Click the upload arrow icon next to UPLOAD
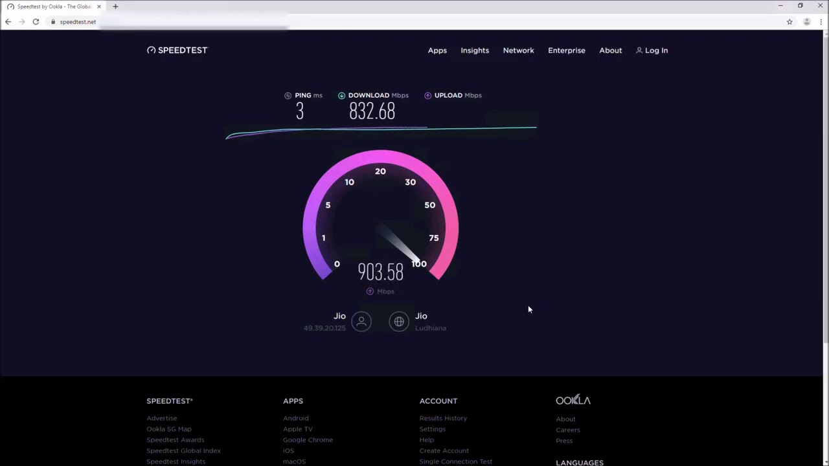Image resolution: width=829 pixels, height=466 pixels. coord(427,95)
